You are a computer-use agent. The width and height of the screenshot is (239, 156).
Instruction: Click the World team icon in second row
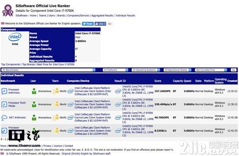click(56, 105)
